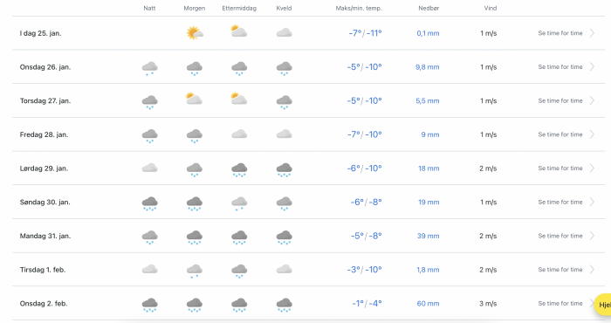Click the -1°/-4° temperature for Onsdag 2. feb.
The width and height of the screenshot is (611, 323).
367,304
